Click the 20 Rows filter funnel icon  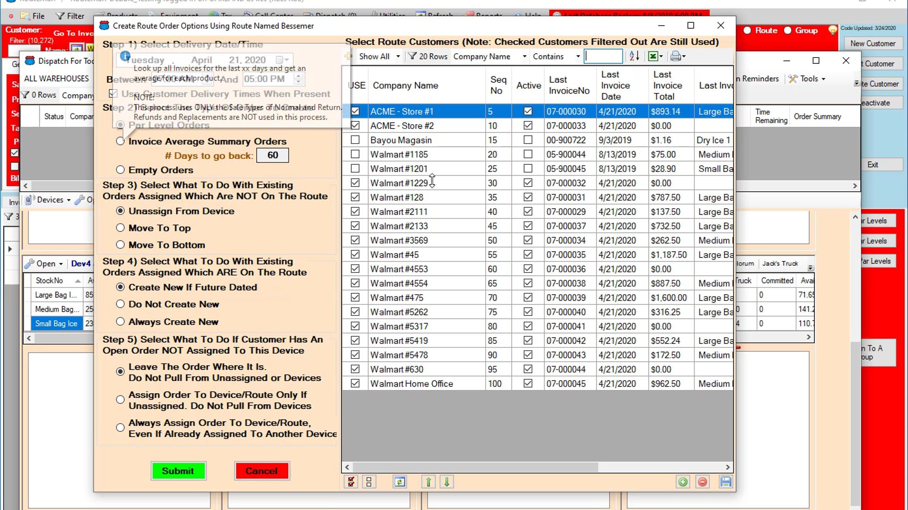pos(412,56)
